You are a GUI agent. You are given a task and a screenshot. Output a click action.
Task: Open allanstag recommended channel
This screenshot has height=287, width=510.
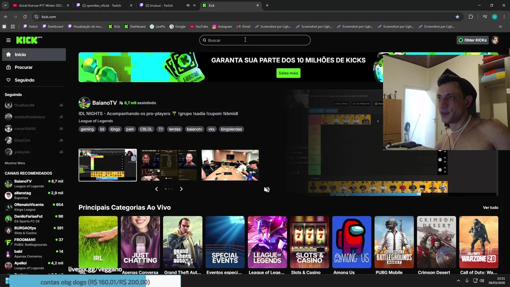tap(34, 195)
